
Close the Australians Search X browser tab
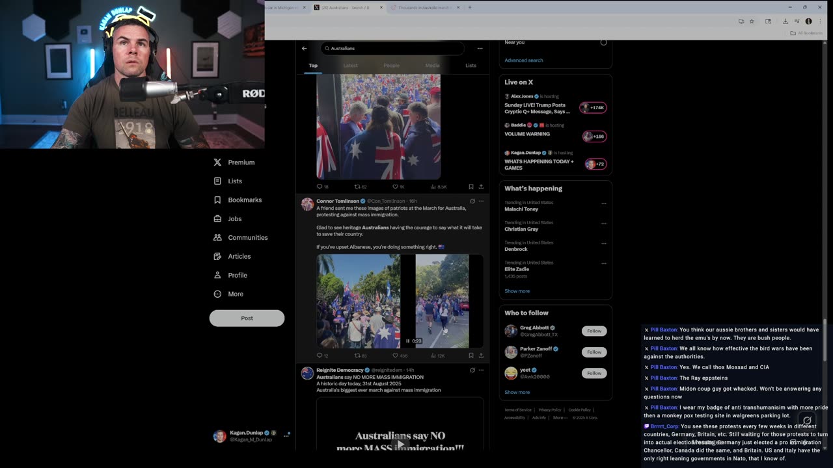[x=381, y=8]
